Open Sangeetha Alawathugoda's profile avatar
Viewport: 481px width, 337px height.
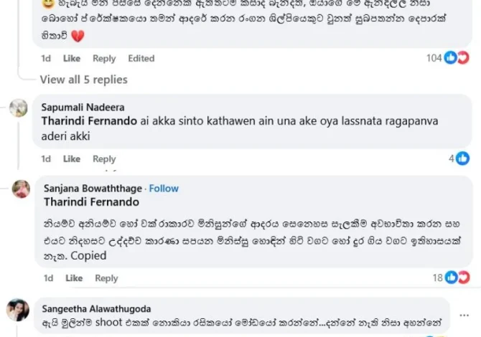pyautogui.click(x=18, y=310)
